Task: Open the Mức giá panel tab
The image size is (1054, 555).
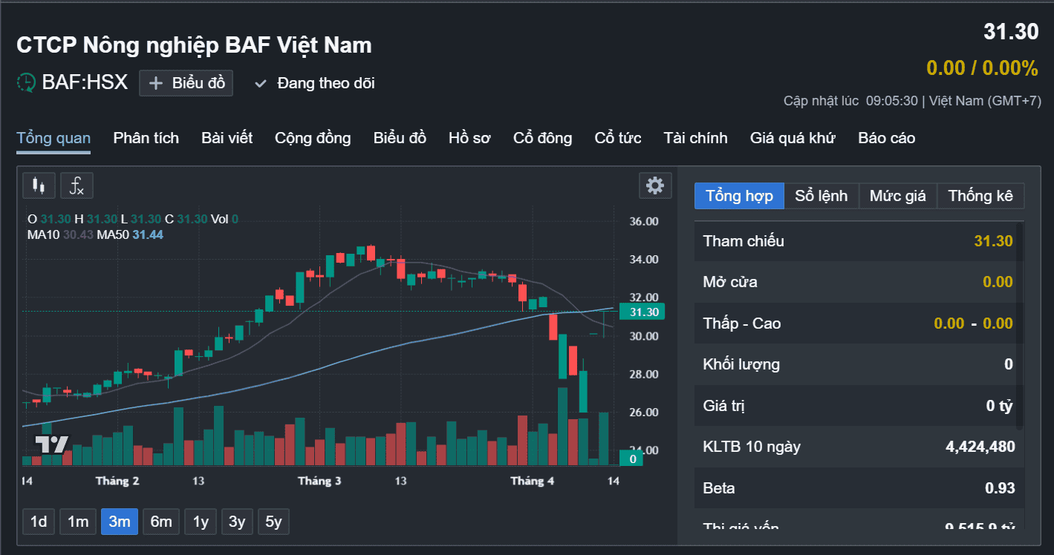Action: [x=897, y=196]
